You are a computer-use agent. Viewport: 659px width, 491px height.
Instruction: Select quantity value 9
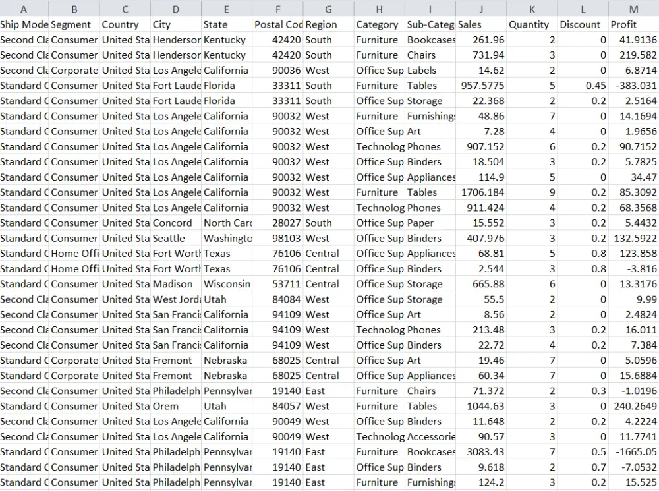pyautogui.click(x=532, y=192)
